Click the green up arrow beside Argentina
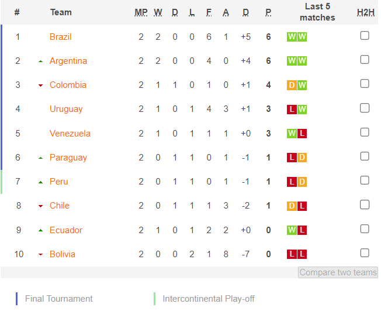The width and height of the screenshot is (381, 314). click(x=40, y=62)
